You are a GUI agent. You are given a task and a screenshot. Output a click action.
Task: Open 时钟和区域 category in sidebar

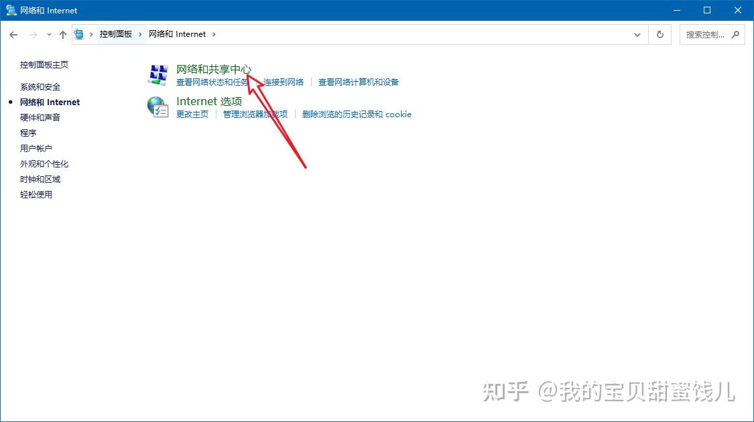pos(40,180)
